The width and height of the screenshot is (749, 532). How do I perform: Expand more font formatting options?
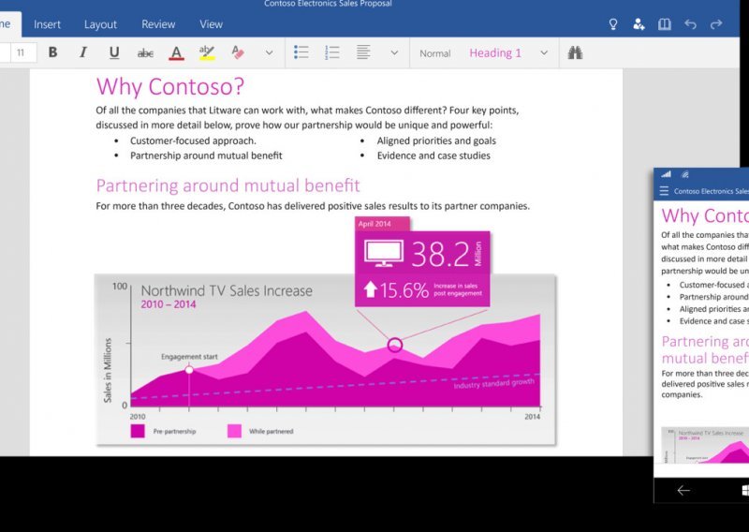coord(270,53)
